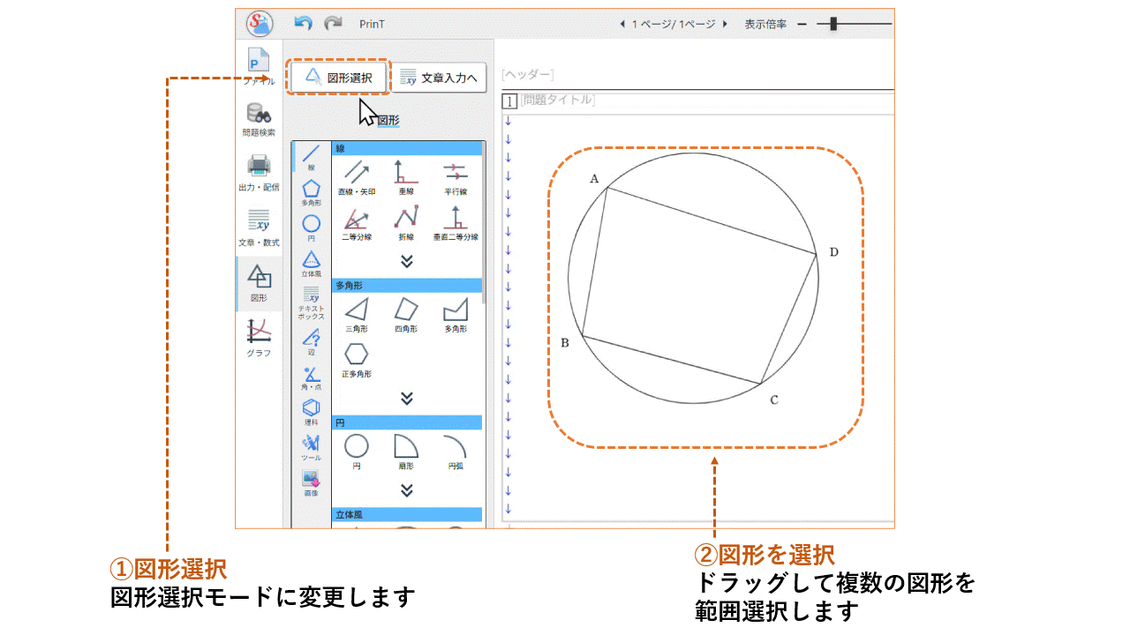This screenshot has height=635, width=1130.
Task: Switch to 文章入力へ text input mode
Action: [439, 77]
